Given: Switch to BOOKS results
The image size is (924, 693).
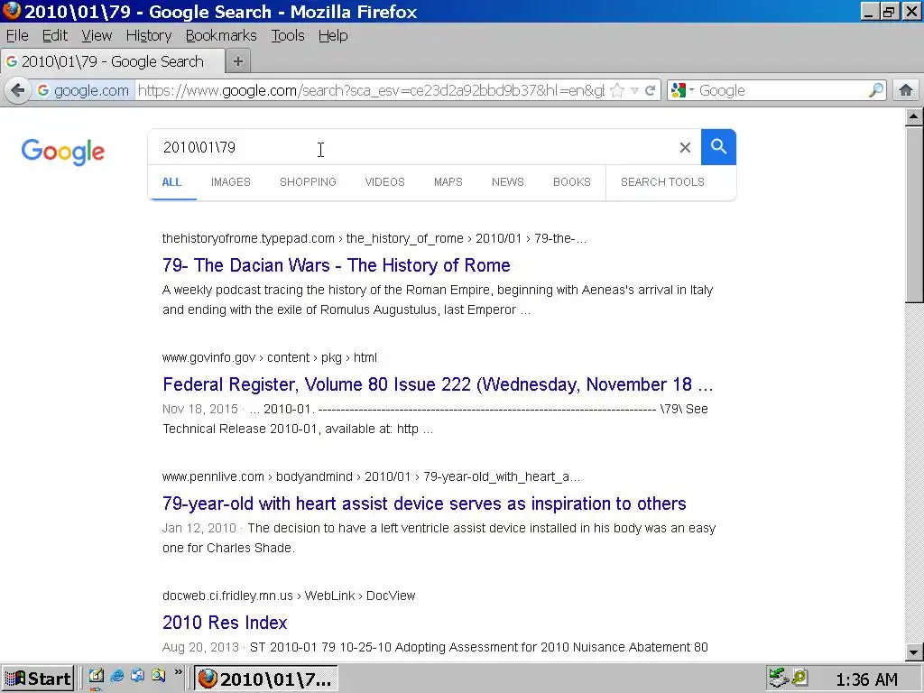Looking at the screenshot, I should coord(571,182).
